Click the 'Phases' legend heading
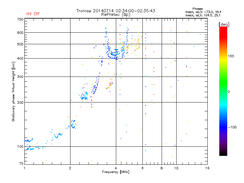Image resolution: width=244 pixels, height=183 pixels. tap(197, 9)
